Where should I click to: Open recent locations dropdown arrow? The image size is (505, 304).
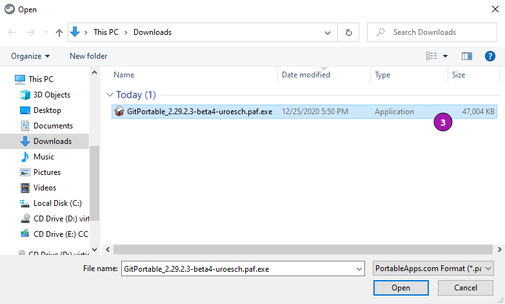coord(46,32)
